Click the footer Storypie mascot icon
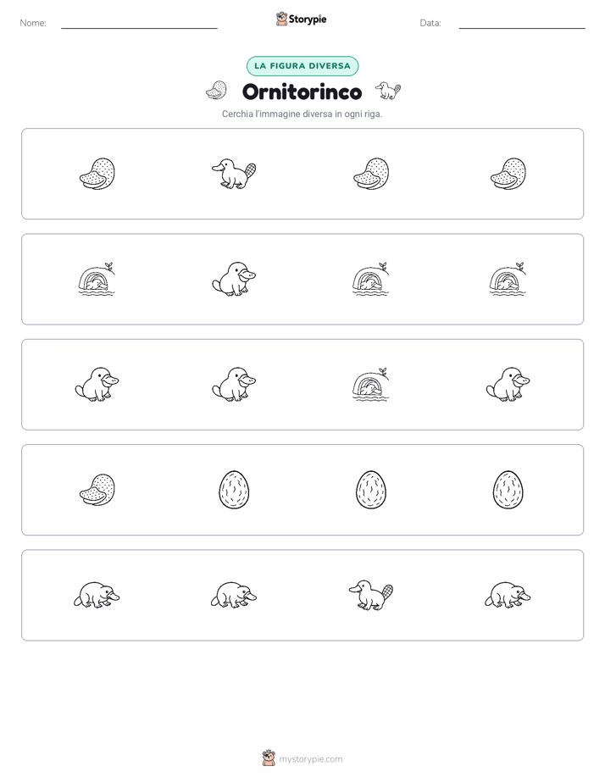This screenshot has width=605, height=783. pos(269,758)
